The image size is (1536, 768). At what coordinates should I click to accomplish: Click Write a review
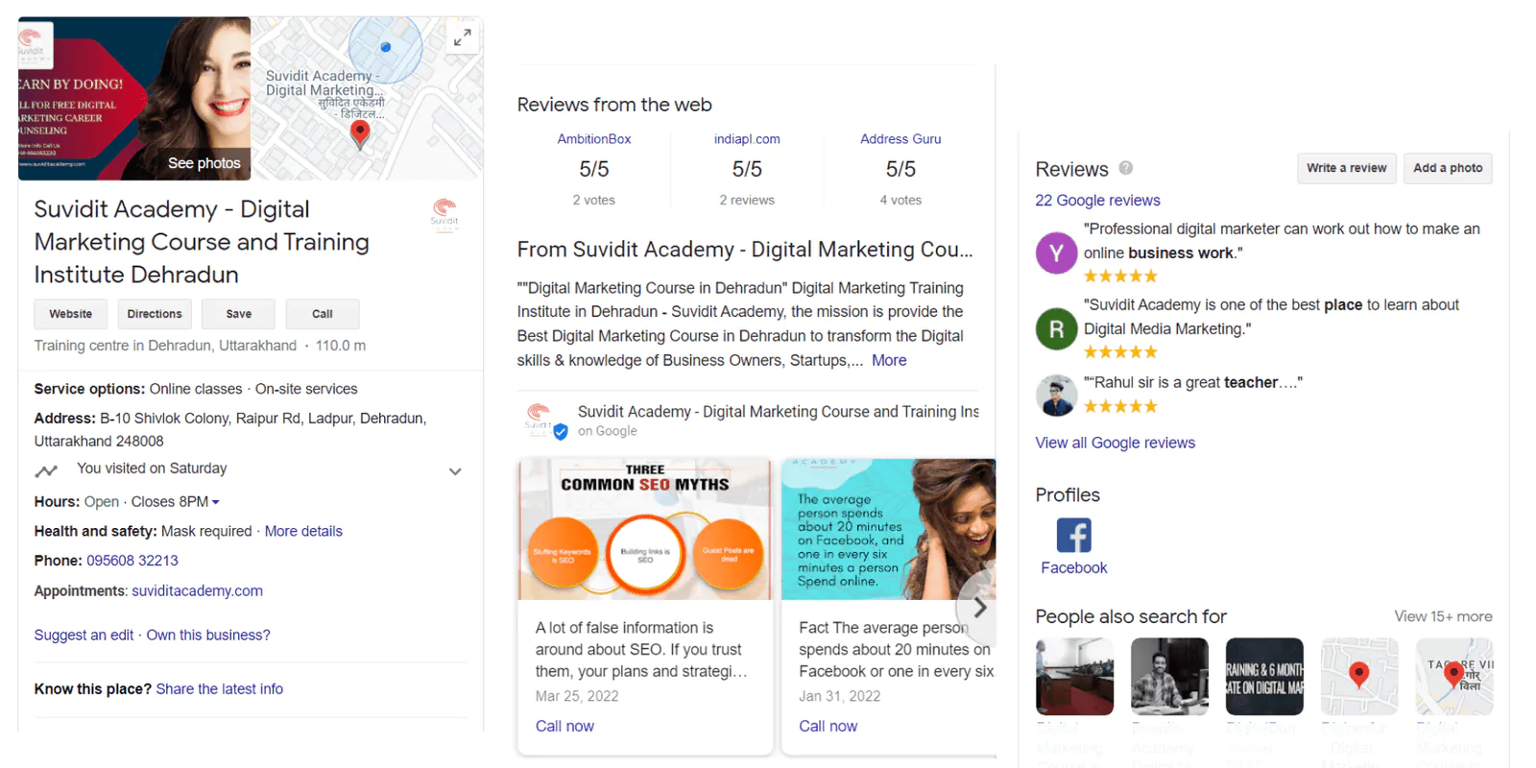[1347, 168]
